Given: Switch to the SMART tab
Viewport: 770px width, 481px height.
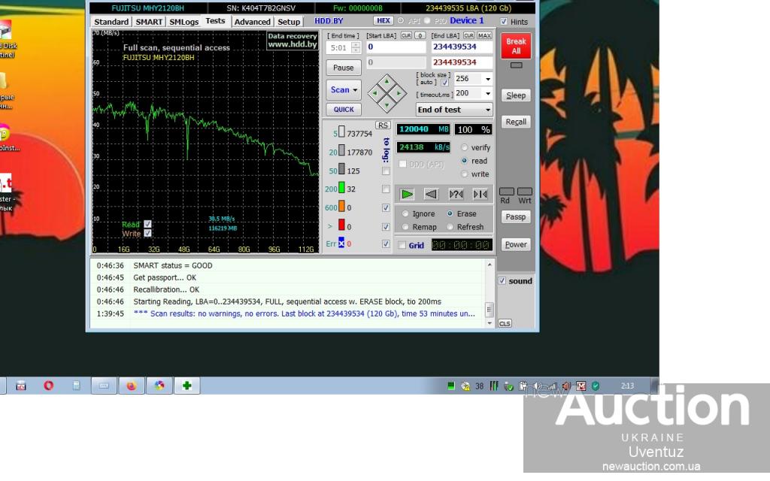Looking at the screenshot, I should (x=149, y=22).
